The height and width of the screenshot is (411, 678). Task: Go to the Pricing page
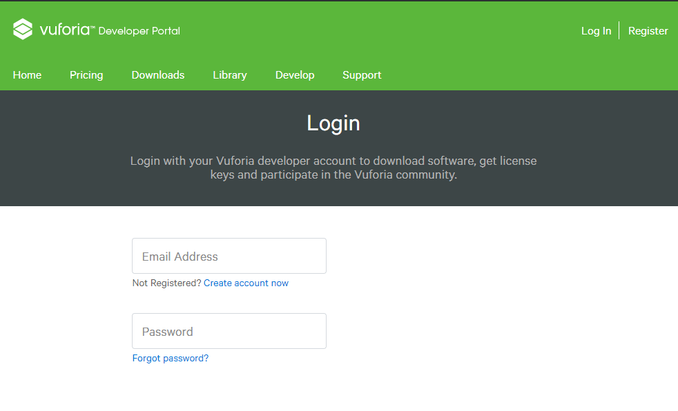86,75
